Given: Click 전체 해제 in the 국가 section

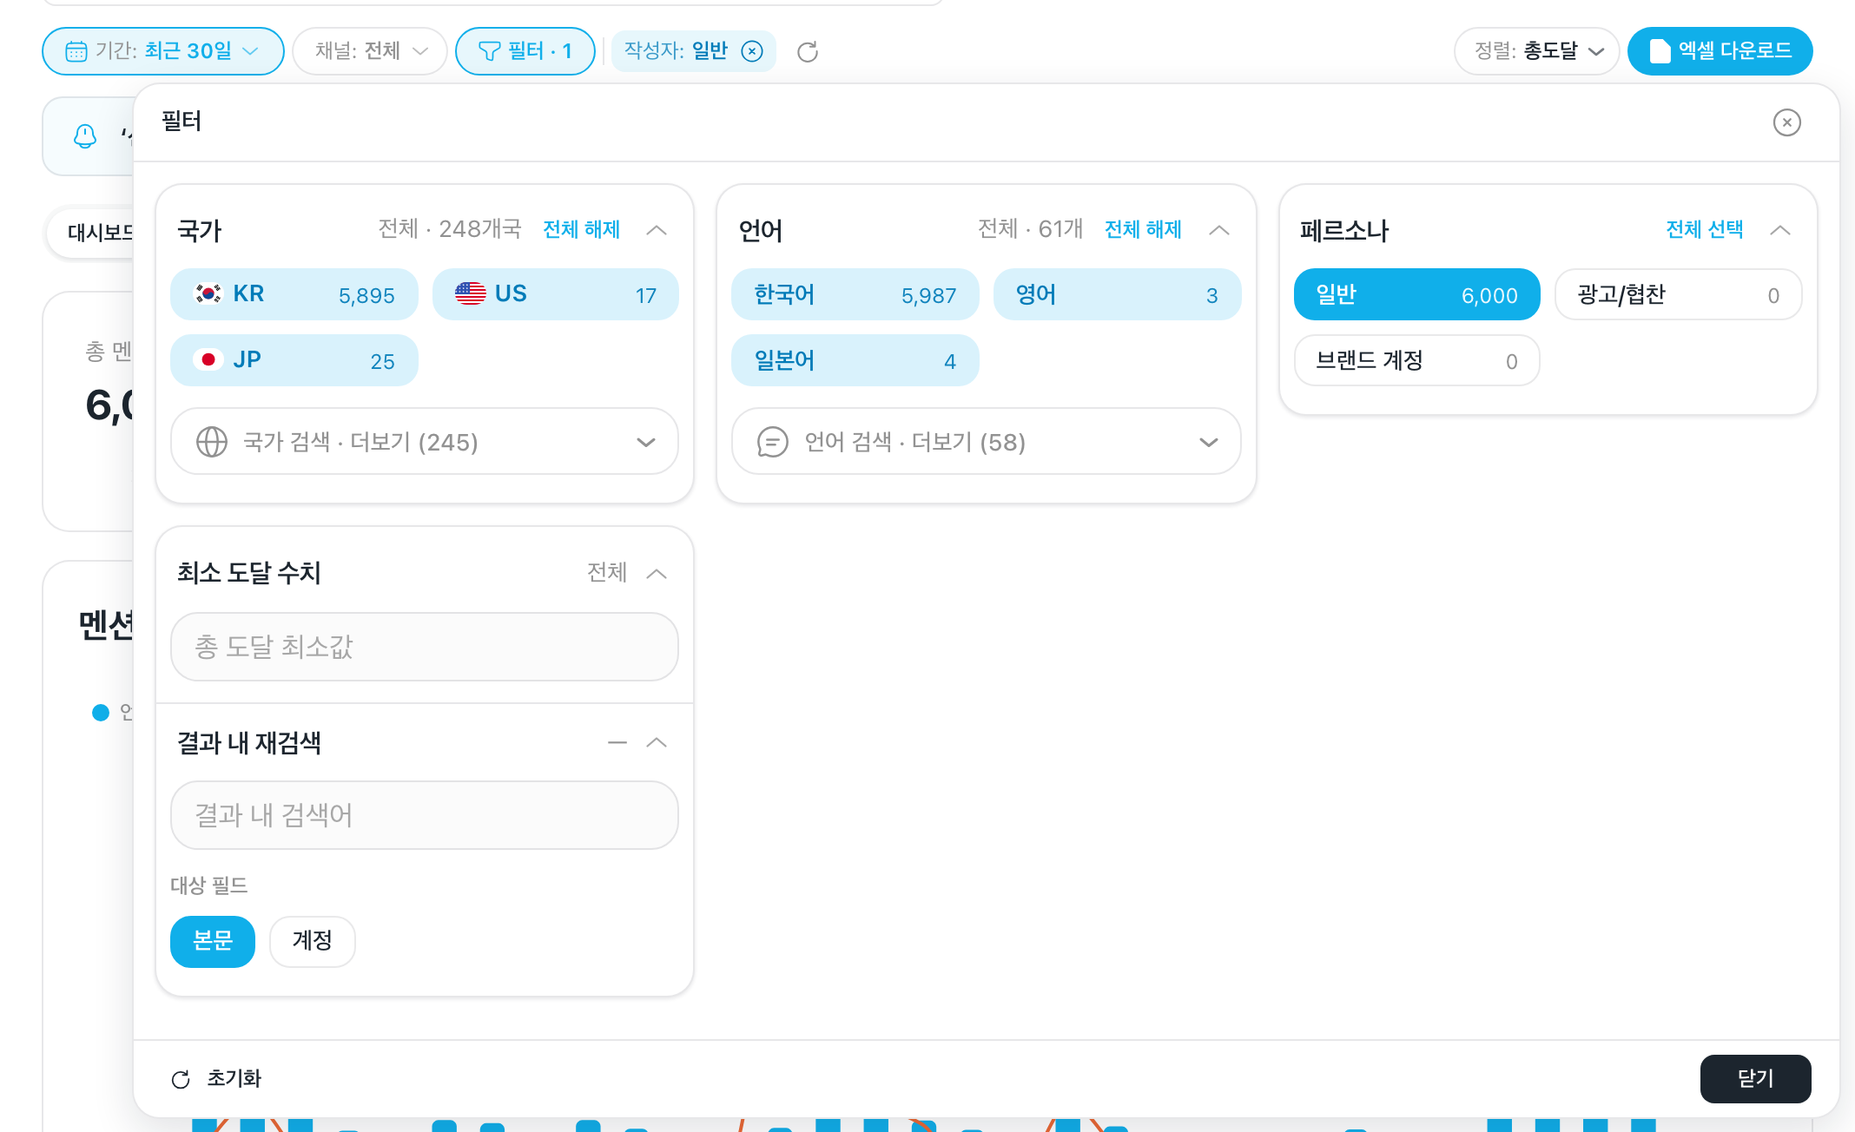Looking at the screenshot, I should tap(581, 229).
